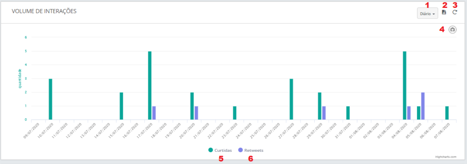Viewport: 467px width, 164px height.
Task: Click the Volume de Interações panel title
Action: coord(44,11)
